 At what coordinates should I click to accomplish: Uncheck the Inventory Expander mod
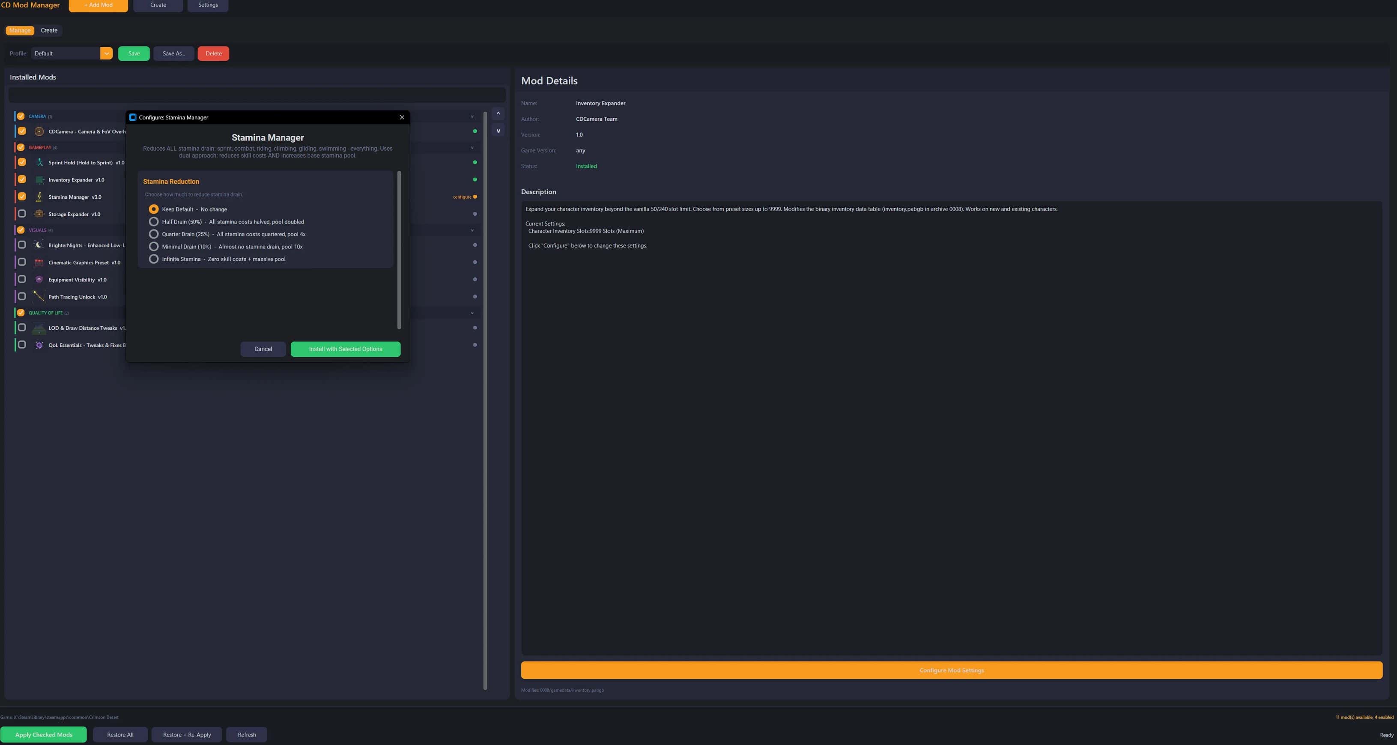point(22,179)
